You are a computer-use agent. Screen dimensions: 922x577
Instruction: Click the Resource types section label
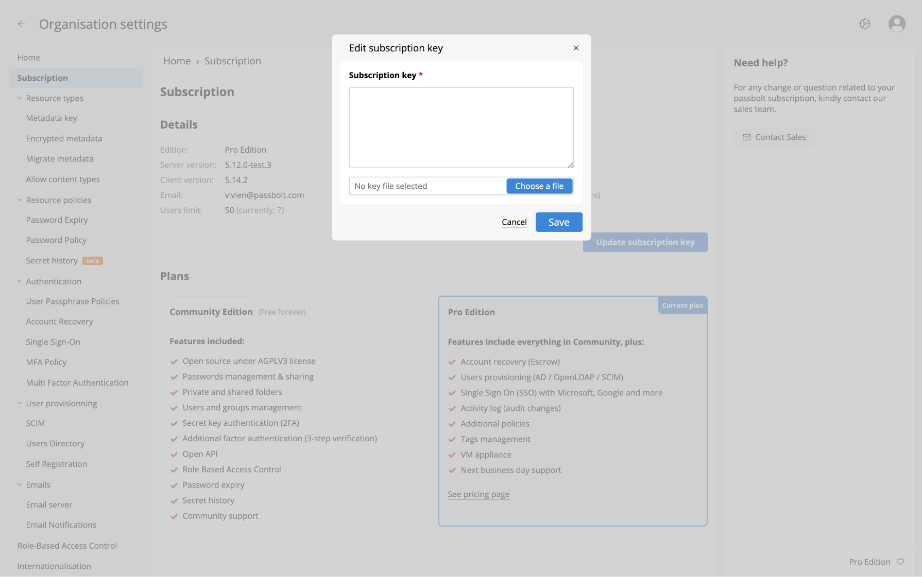coord(55,98)
